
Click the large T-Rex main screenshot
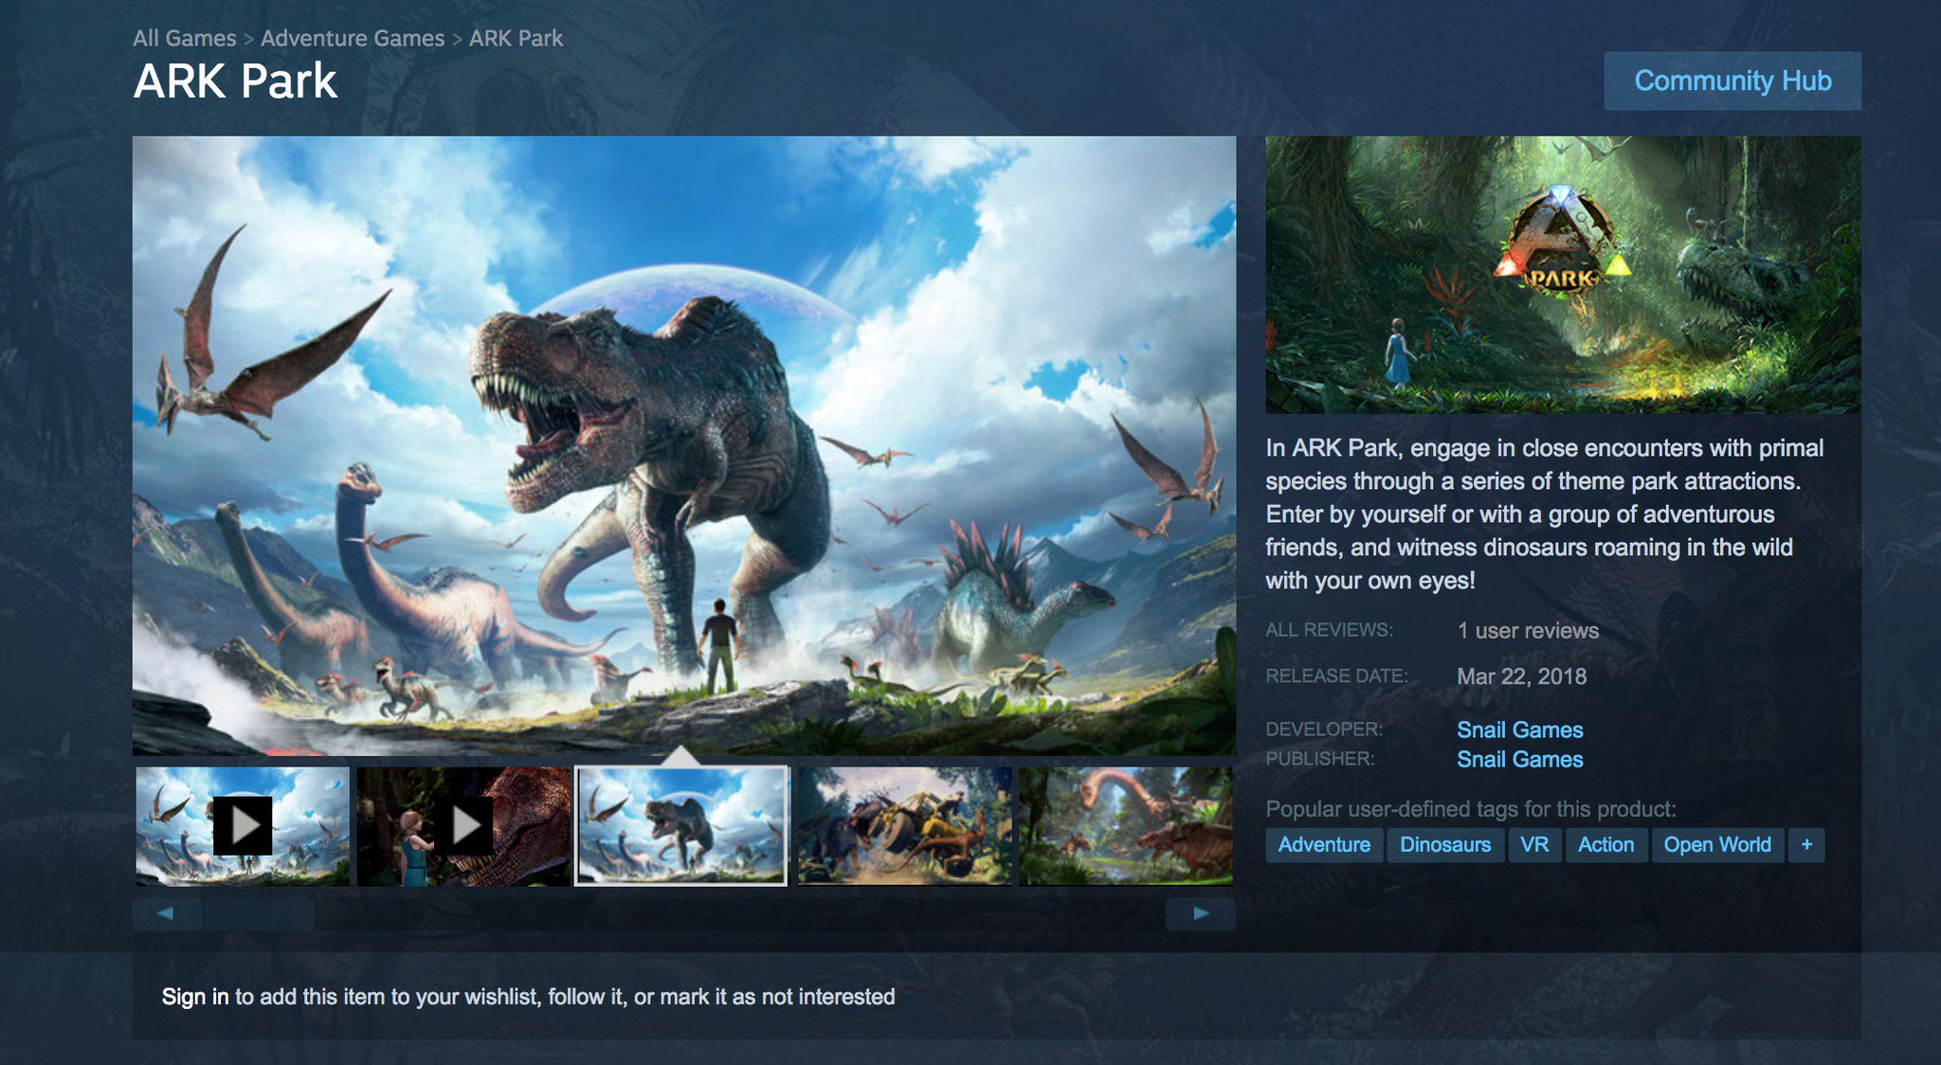(684, 445)
